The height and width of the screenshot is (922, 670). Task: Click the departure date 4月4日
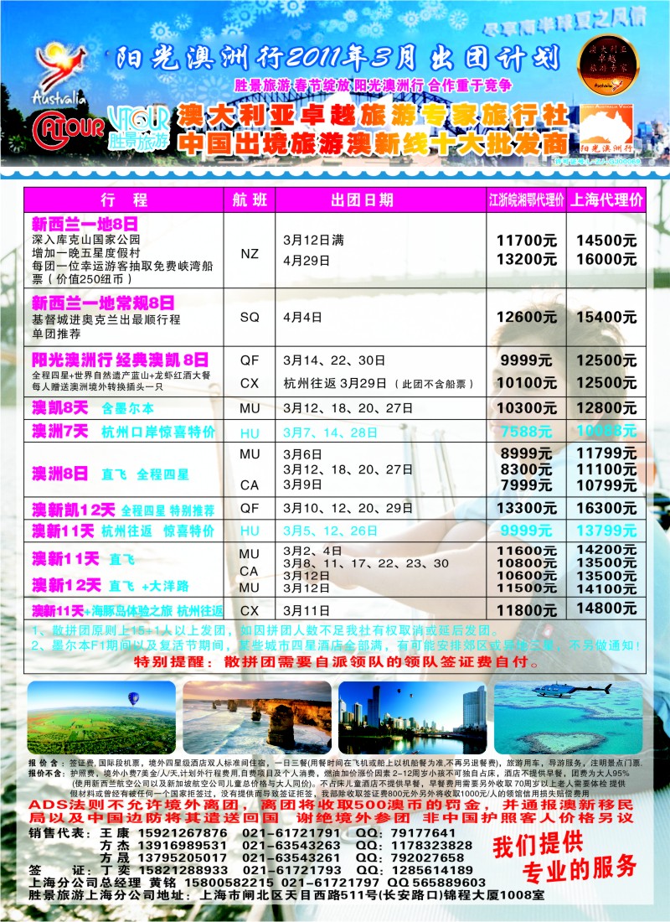tap(302, 317)
